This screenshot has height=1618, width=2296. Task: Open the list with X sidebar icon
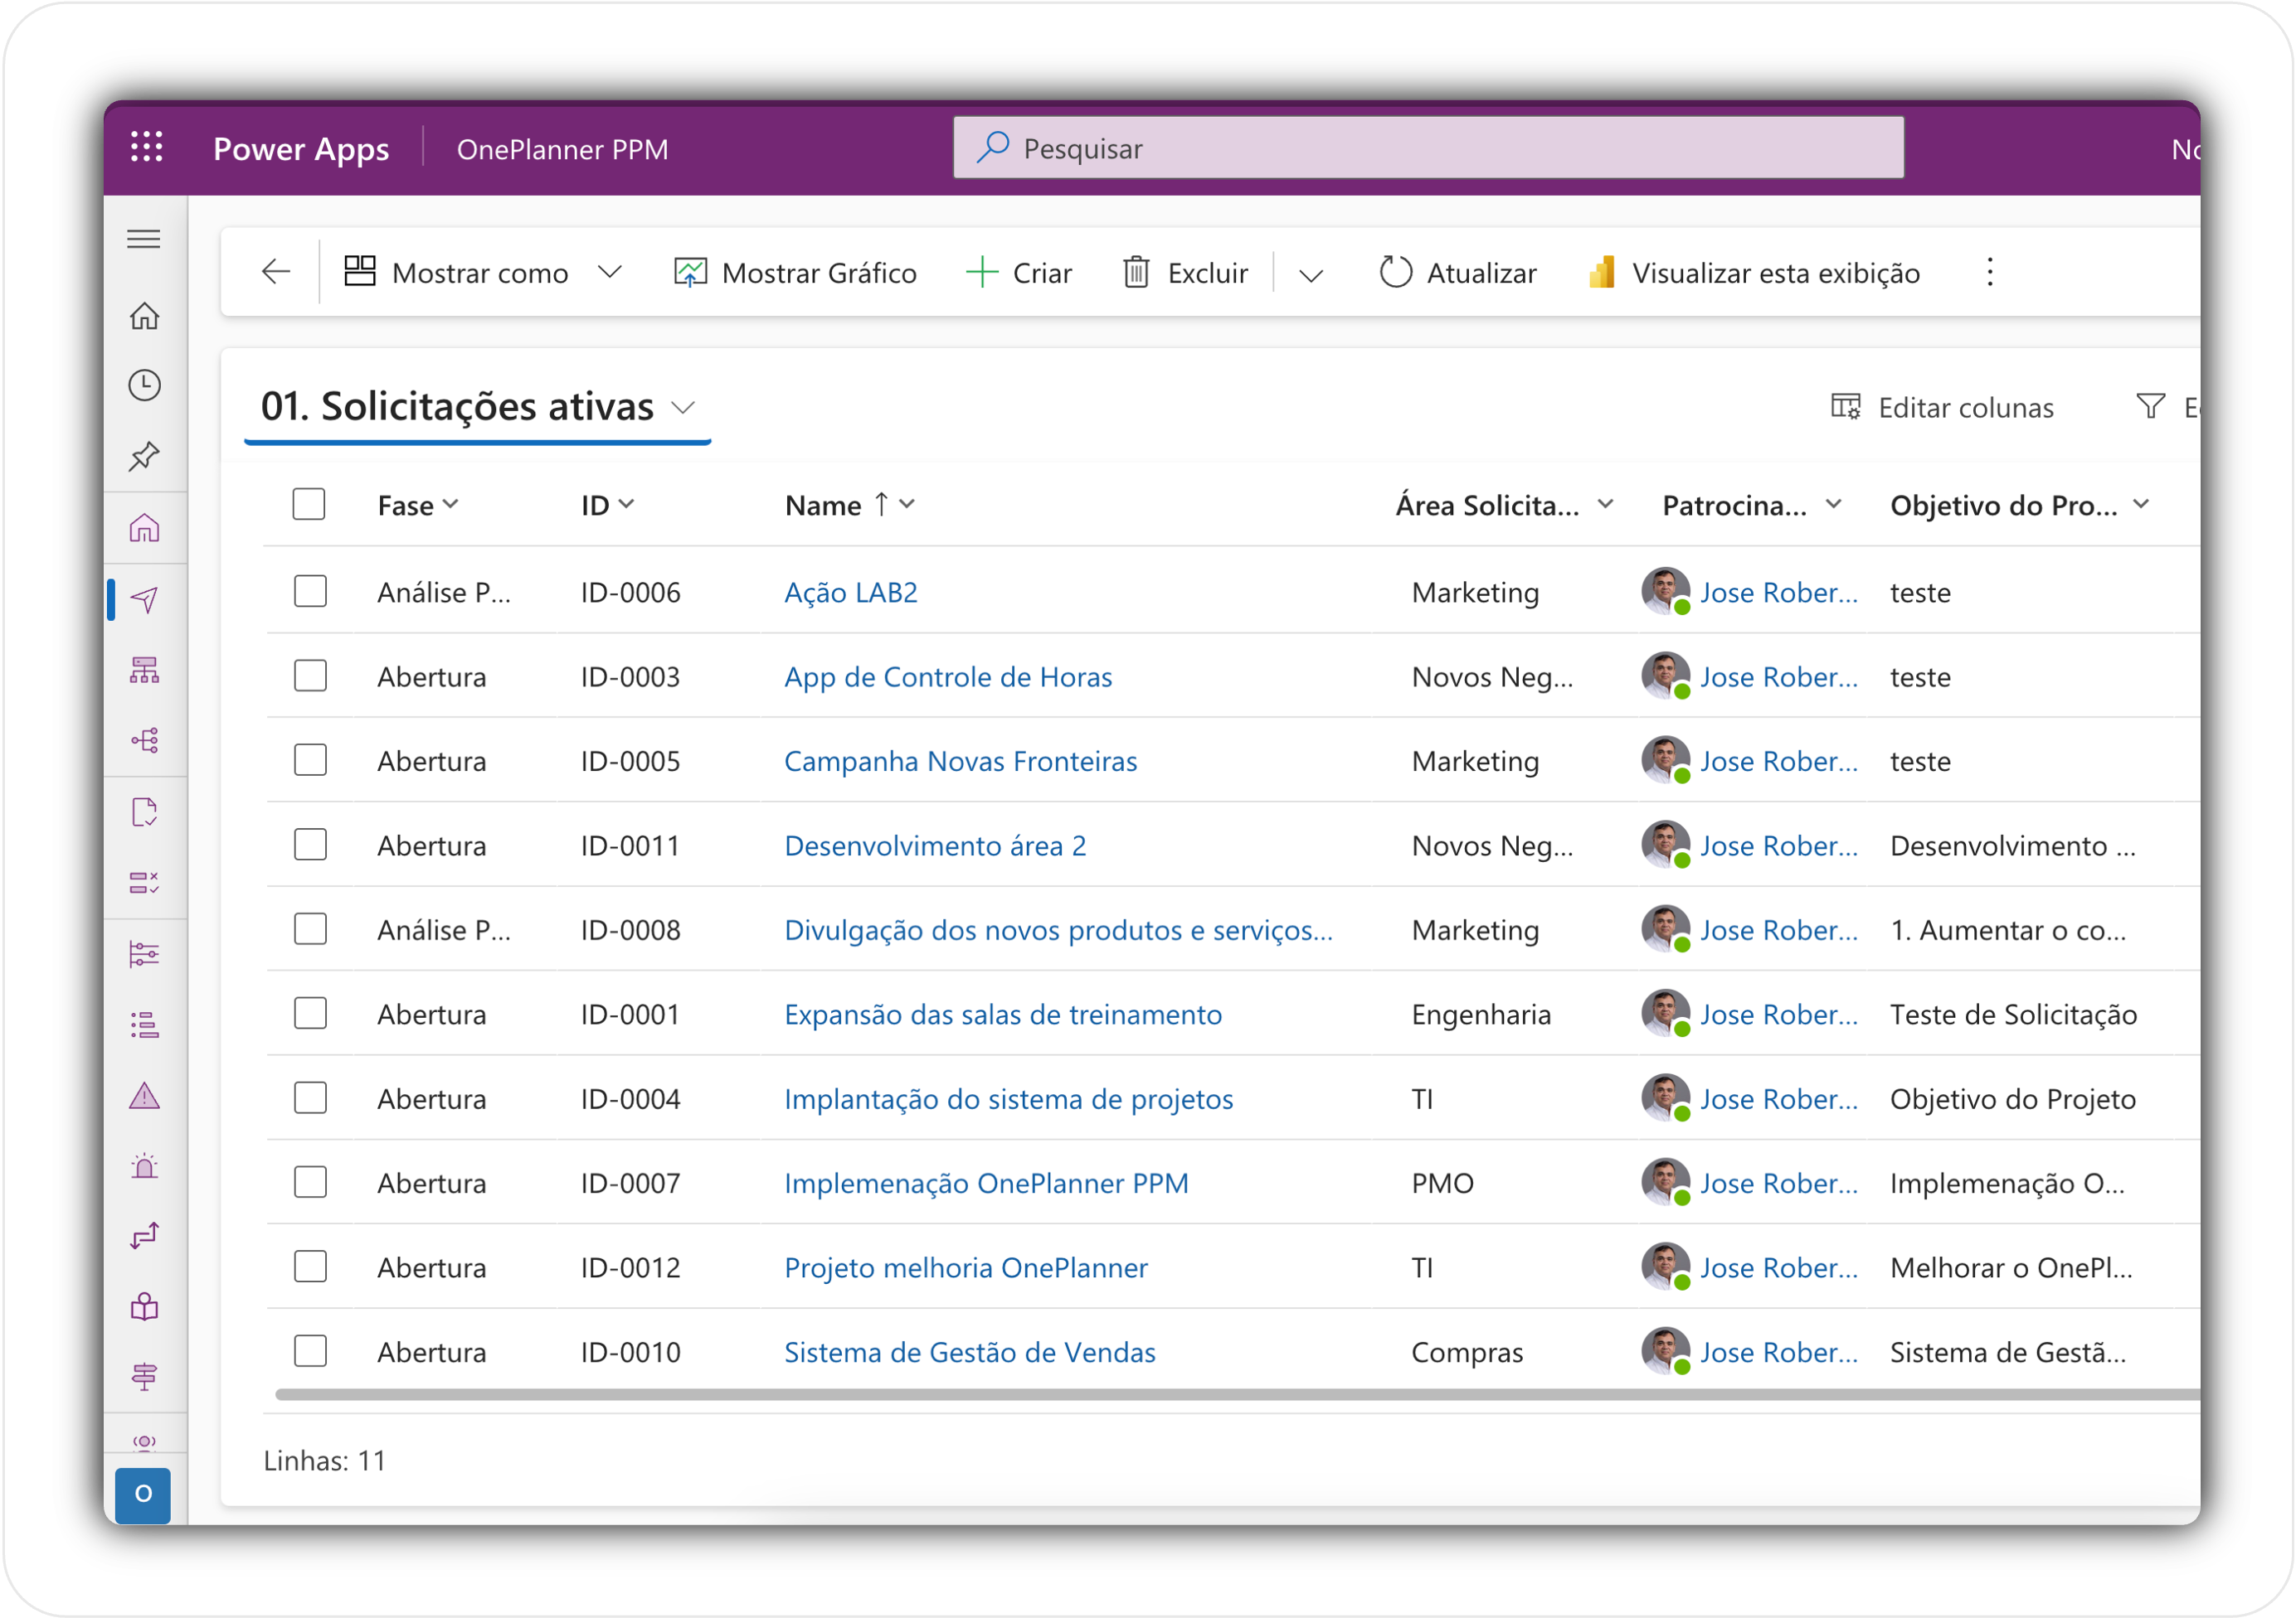point(144,883)
